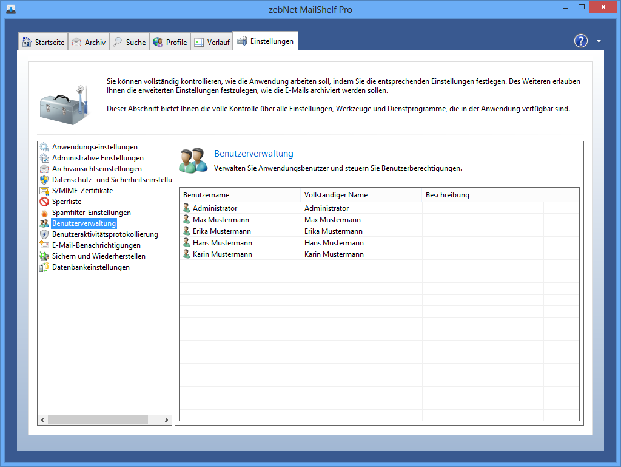Switch to the Profile tab

170,42
